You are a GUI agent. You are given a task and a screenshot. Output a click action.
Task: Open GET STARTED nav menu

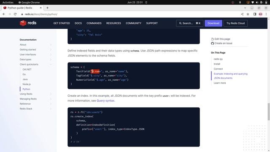pos(62,23)
